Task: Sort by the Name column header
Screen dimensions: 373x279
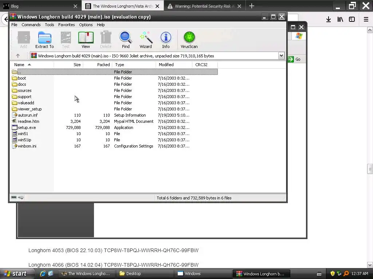Action: 32,65
